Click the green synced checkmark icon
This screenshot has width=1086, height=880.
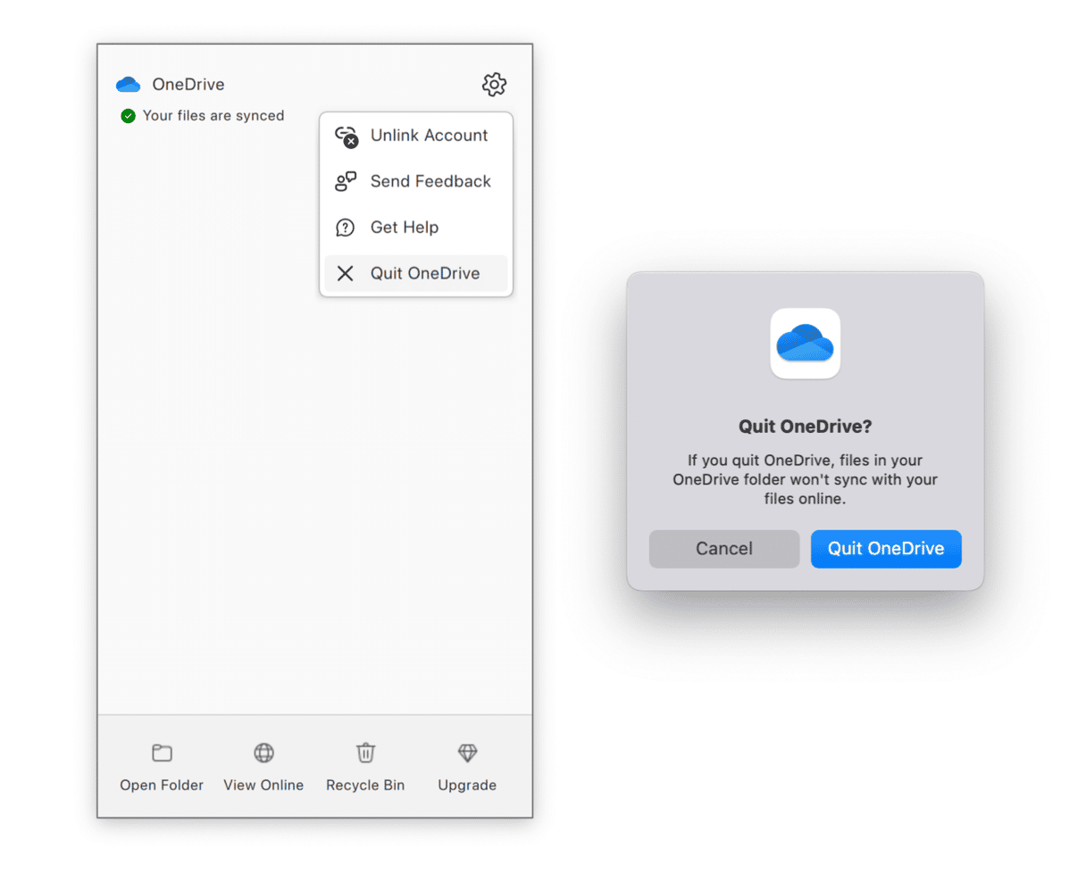pyautogui.click(x=128, y=115)
